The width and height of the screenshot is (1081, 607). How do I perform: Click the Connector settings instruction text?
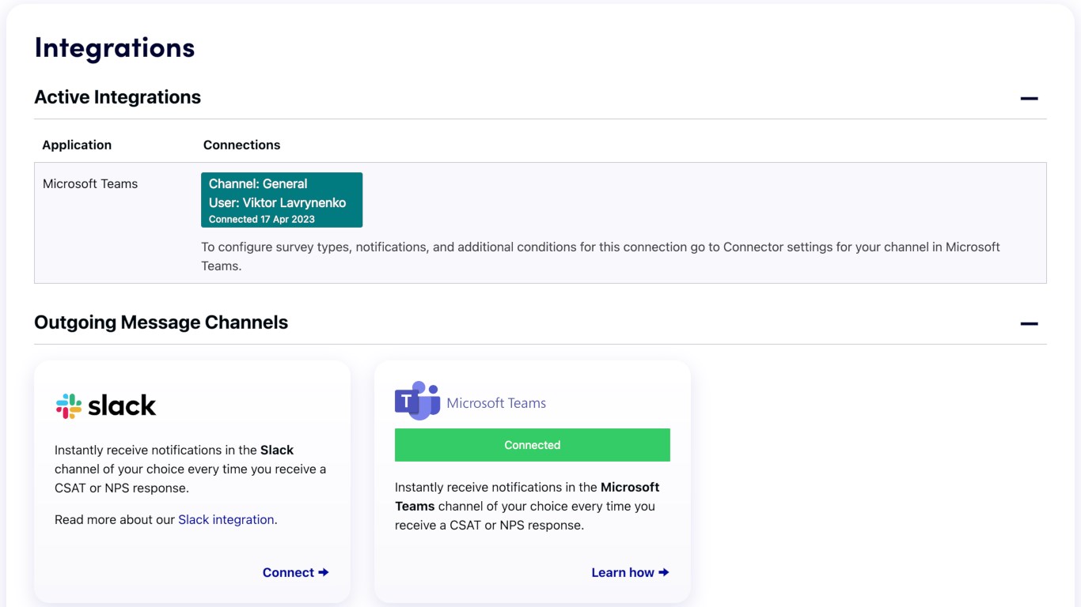point(600,256)
